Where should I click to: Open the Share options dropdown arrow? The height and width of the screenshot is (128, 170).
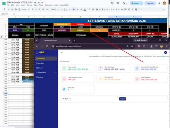[x=141, y=3]
